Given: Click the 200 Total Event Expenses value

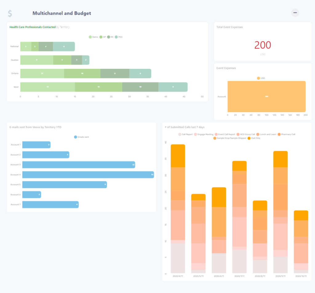Looking at the screenshot, I should 262,45.
